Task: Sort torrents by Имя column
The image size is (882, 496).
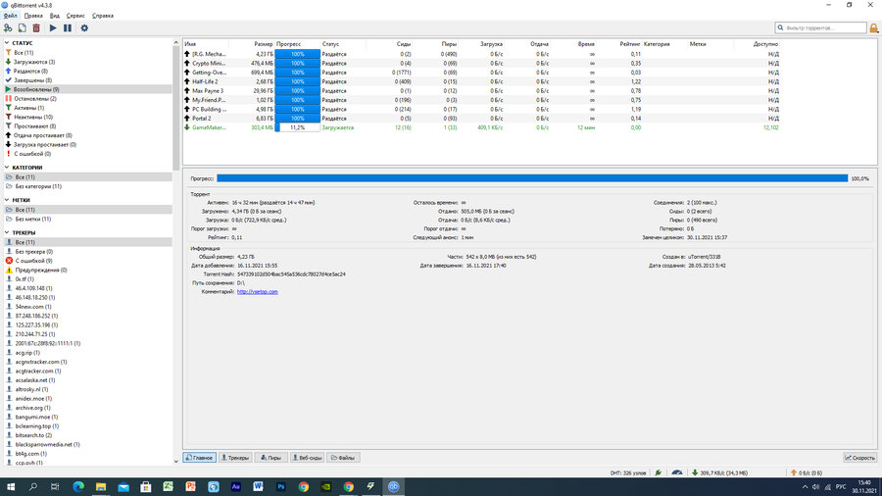Action: coord(206,44)
